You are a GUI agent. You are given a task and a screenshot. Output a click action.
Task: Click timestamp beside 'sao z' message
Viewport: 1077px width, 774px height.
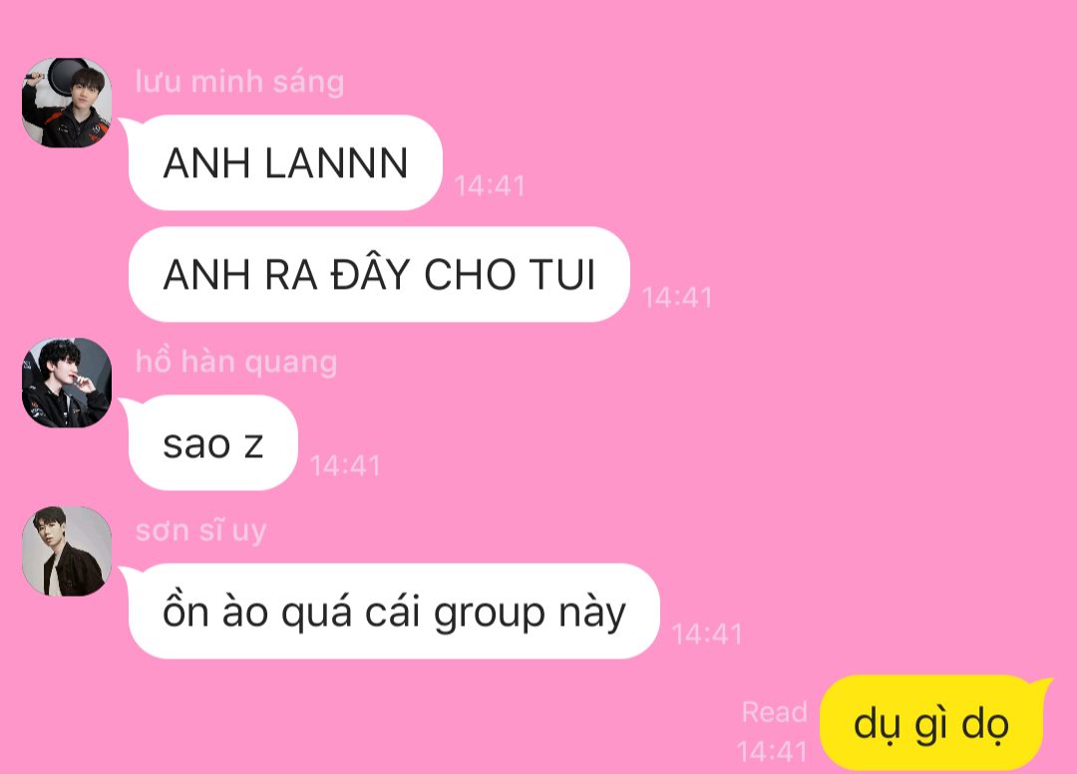point(345,466)
